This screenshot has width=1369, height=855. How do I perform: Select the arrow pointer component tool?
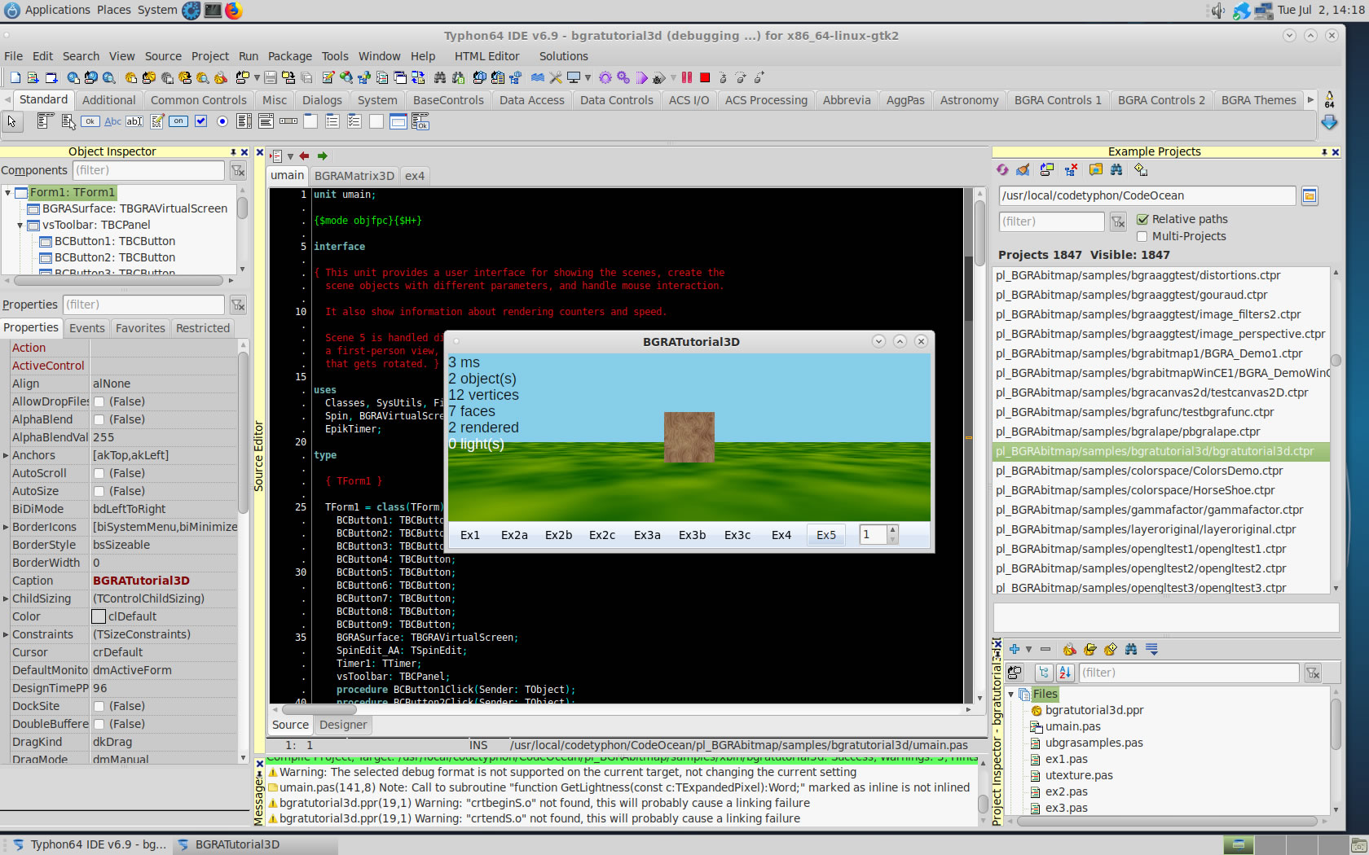pos(11,122)
